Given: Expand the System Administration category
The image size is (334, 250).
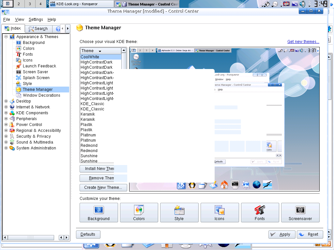Looking at the screenshot, I should pos(6,148).
